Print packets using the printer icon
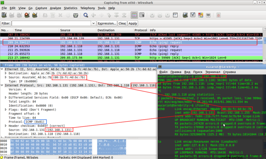Screen dimensions: 266x159 75,15
